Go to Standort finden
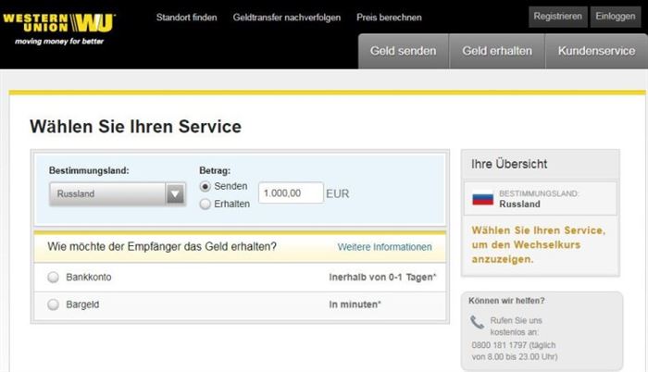The image size is (648, 372). click(186, 18)
